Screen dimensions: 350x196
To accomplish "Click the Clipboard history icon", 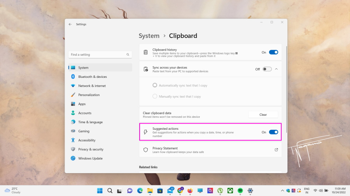I will 145,52.
